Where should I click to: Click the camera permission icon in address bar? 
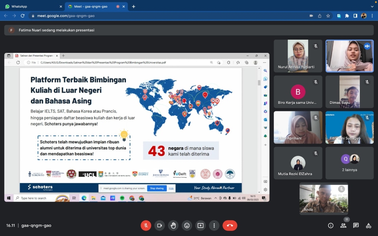coord(311,15)
